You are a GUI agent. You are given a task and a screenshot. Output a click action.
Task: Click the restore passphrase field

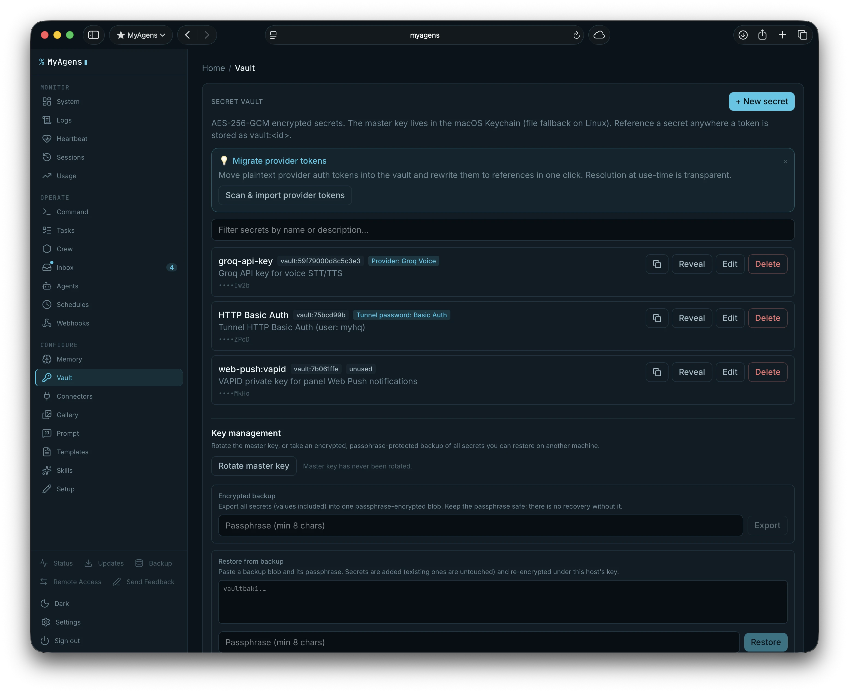pyautogui.click(x=479, y=642)
